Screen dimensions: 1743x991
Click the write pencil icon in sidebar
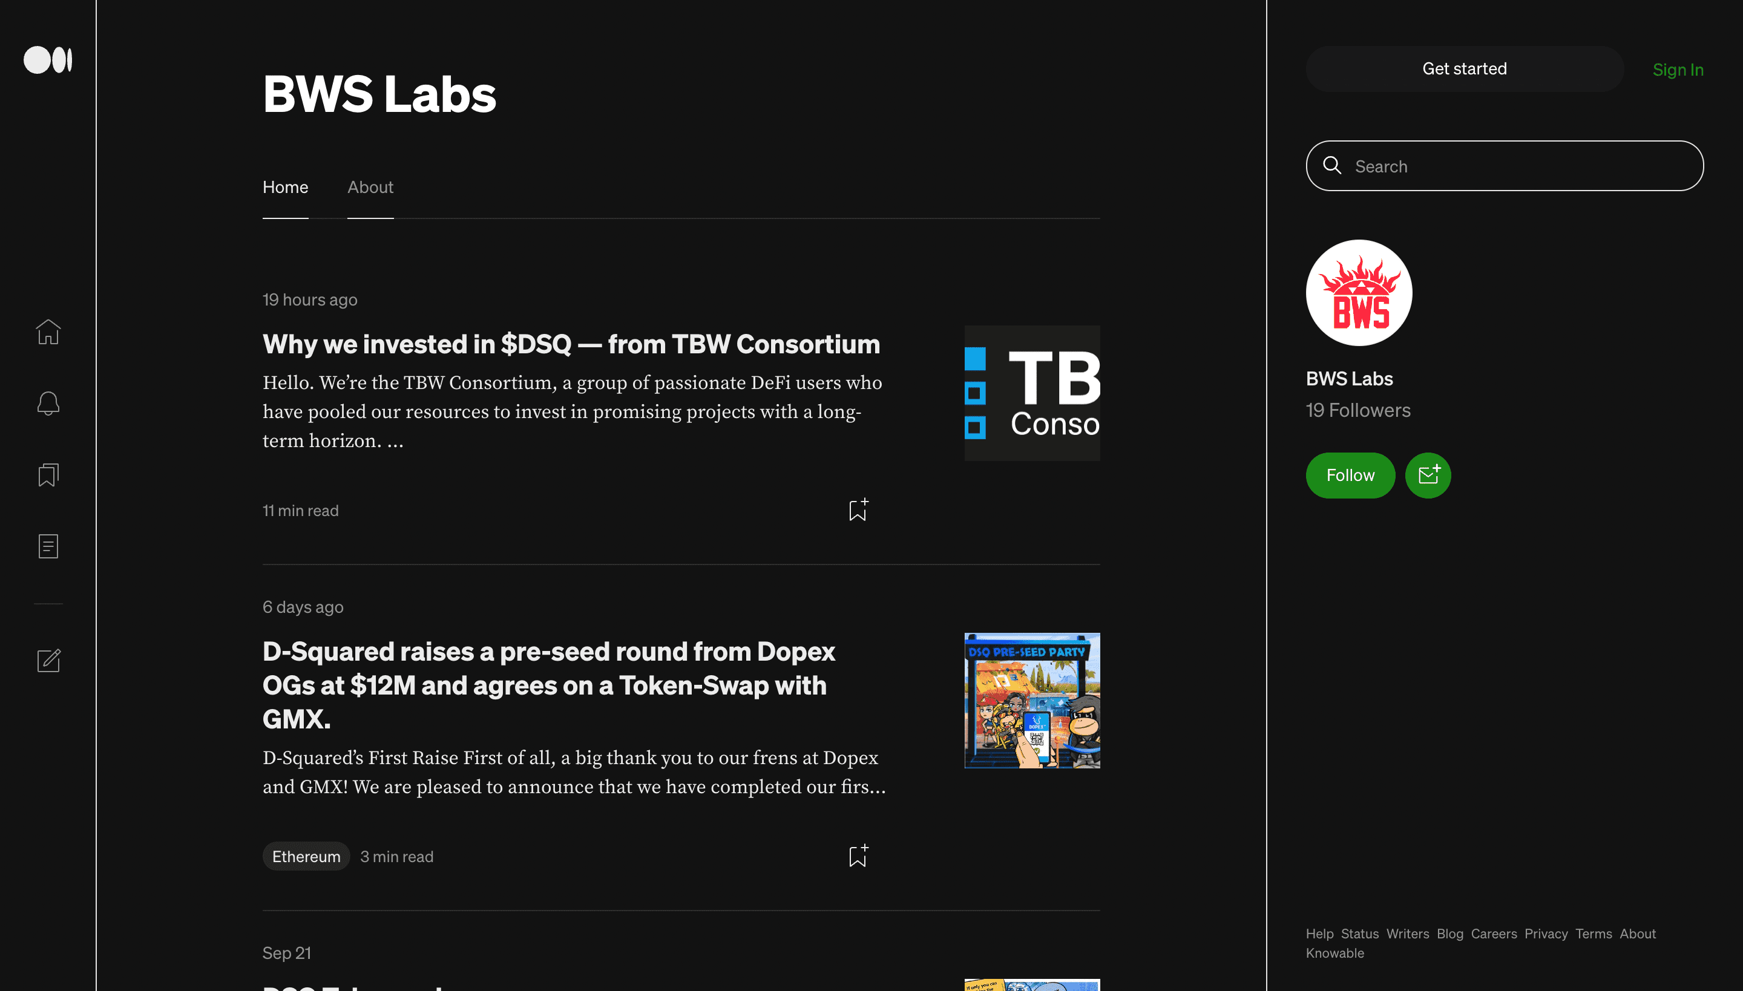48,660
